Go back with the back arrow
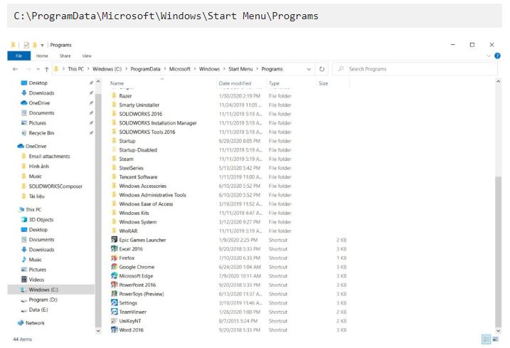 (x=15, y=69)
